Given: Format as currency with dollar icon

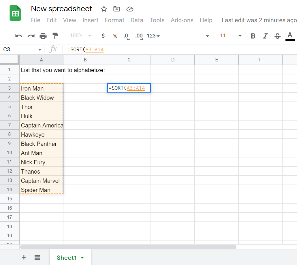Looking at the screenshot, I should point(103,35).
